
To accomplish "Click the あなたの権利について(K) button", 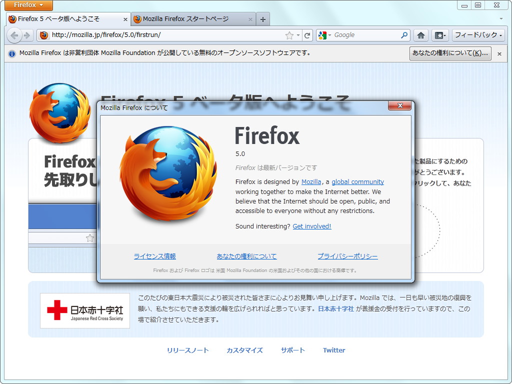I will tap(449, 53).
